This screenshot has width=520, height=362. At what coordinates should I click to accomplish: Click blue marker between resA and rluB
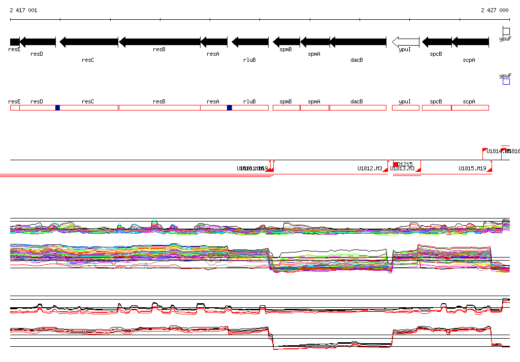(x=230, y=107)
